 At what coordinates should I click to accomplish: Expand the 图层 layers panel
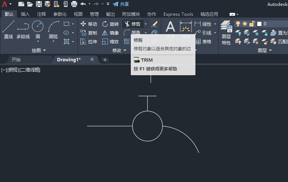[264, 50]
